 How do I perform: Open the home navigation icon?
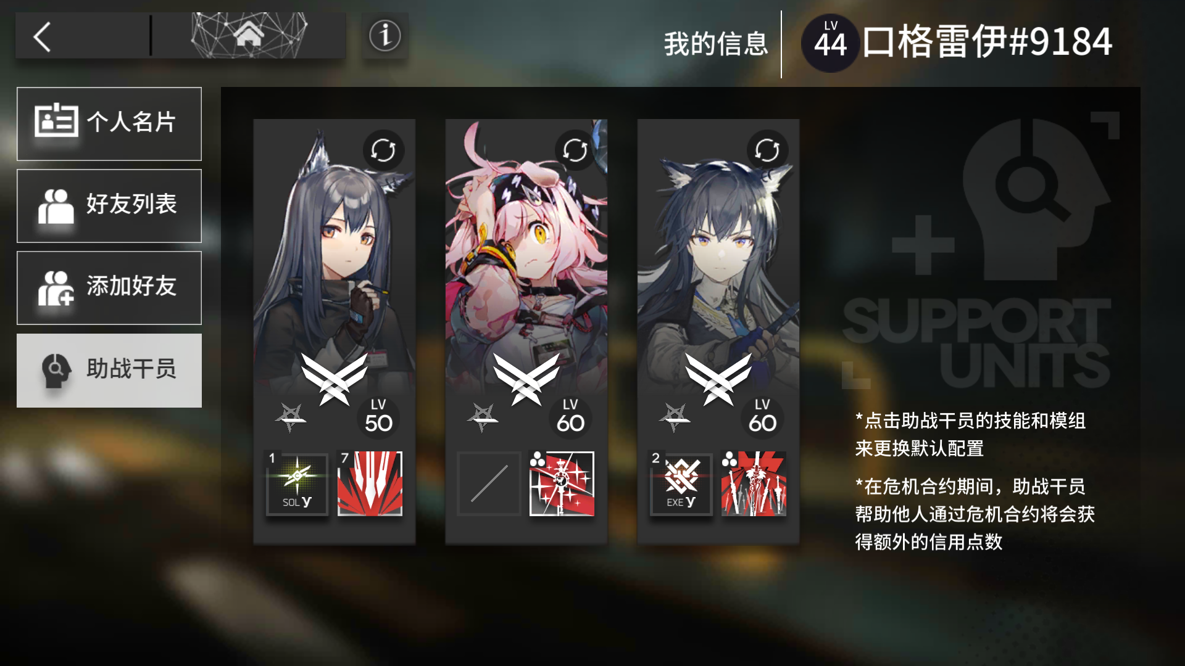coord(249,36)
